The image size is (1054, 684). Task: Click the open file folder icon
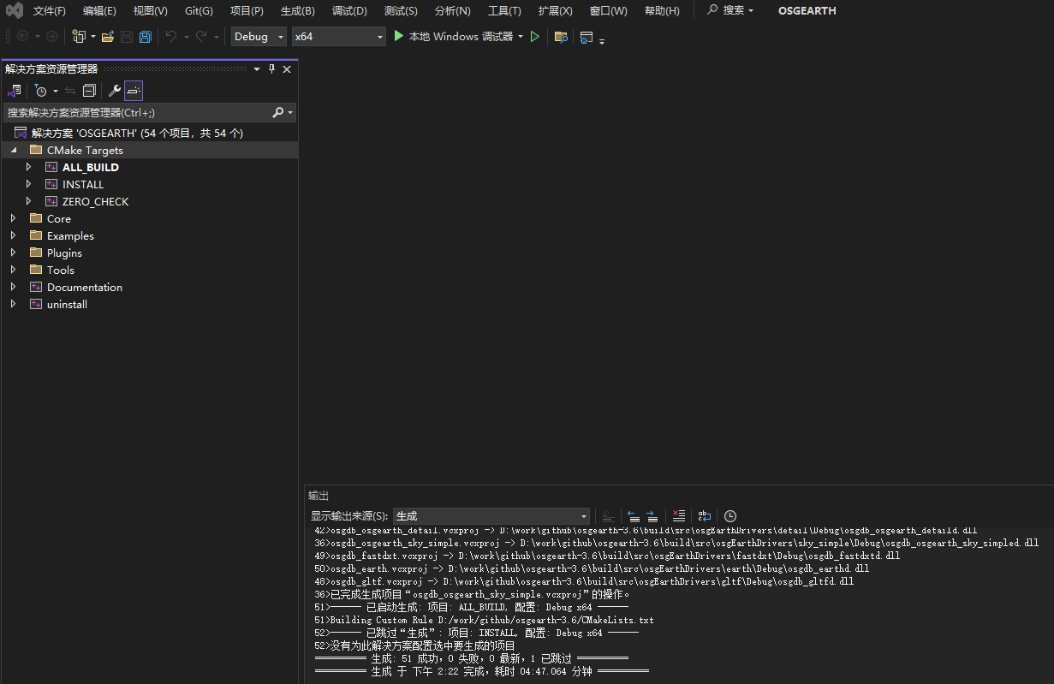tap(108, 37)
